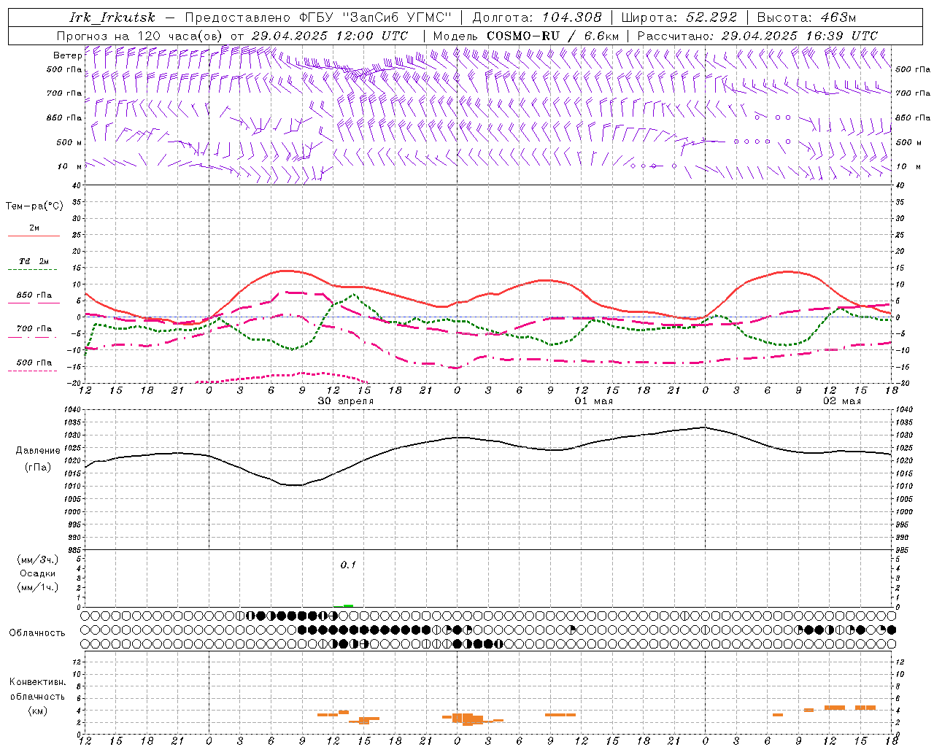Click the Ветер panel label
This screenshot has height=747, width=934.
tap(67, 55)
